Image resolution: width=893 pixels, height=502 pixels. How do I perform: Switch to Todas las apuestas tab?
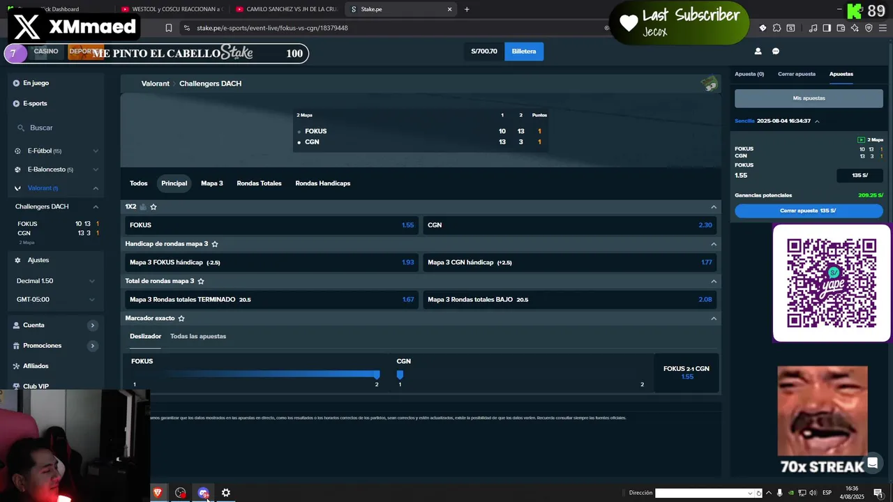[x=198, y=336]
